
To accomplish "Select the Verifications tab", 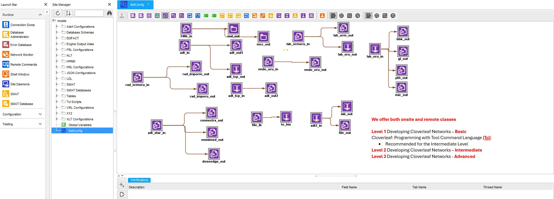I will pyautogui.click(x=139, y=180).
